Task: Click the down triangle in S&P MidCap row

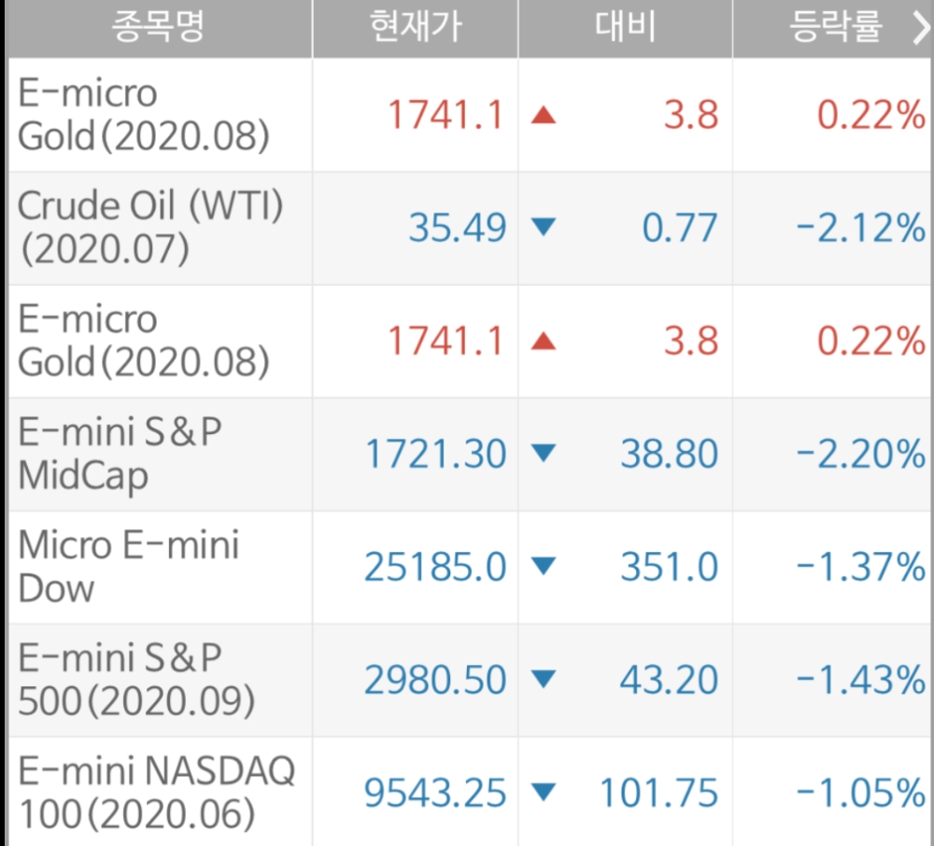Action: pyautogui.click(x=543, y=454)
